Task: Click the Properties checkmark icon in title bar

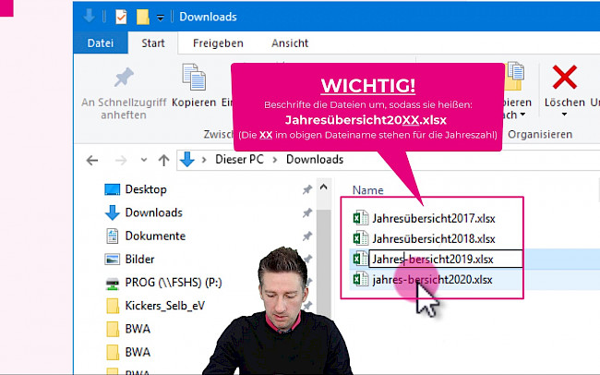Action: click(x=121, y=17)
